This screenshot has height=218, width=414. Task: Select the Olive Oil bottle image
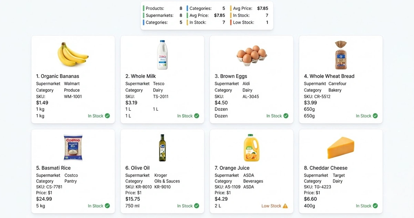coord(162,148)
